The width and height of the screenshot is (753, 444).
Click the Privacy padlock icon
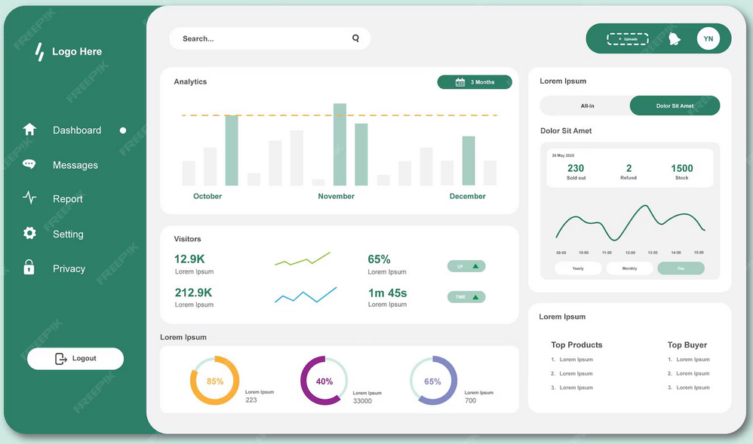29,268
